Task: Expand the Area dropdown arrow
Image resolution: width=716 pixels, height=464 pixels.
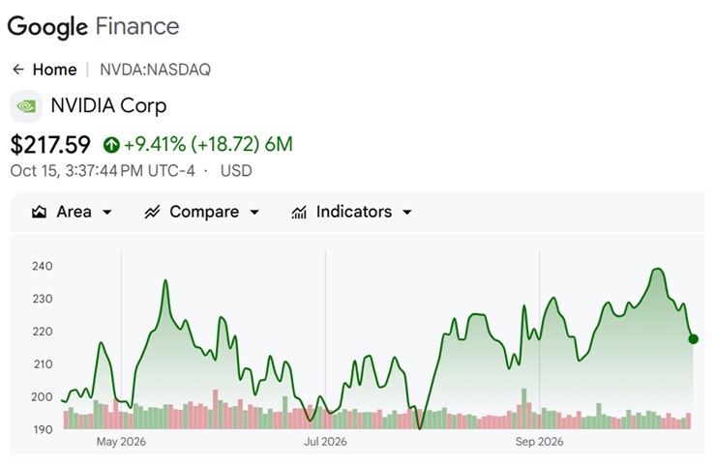Action: (x=107, y=212)
